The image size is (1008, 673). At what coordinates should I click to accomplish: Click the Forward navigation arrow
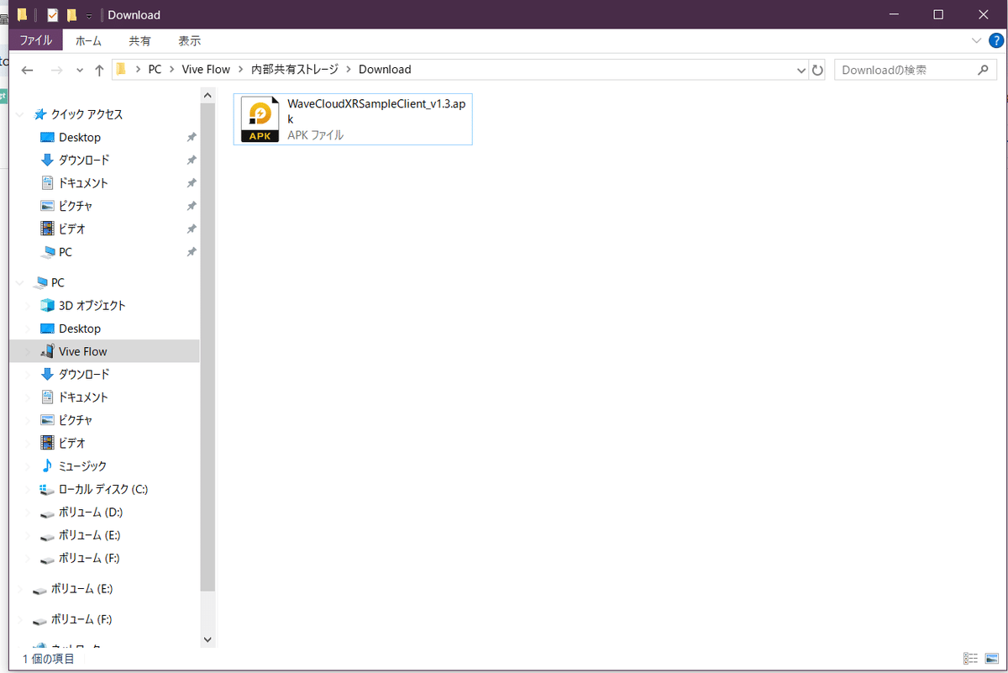tap(56, 70)
